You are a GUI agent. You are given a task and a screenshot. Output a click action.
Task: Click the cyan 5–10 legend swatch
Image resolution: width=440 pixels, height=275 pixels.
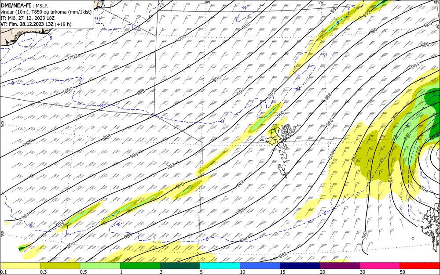(x=220, y=266)
